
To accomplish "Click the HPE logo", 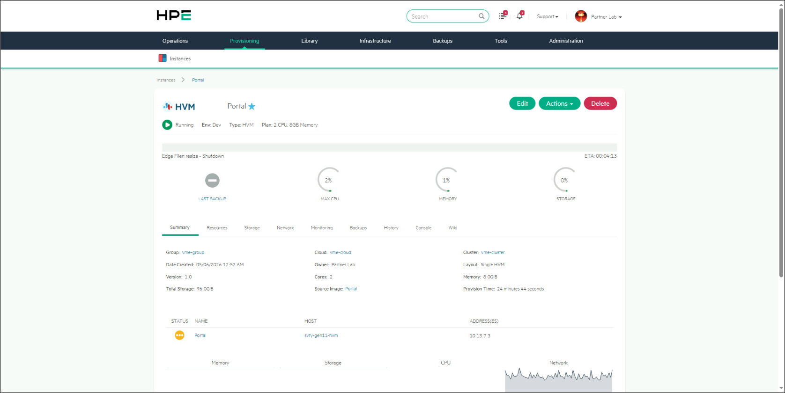I will 174,15.
